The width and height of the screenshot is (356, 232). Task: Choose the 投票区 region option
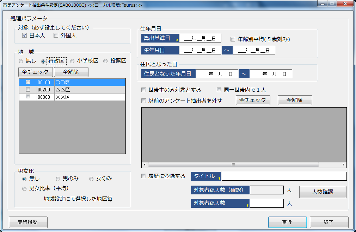pyautogui.click(x=105, y=61)
